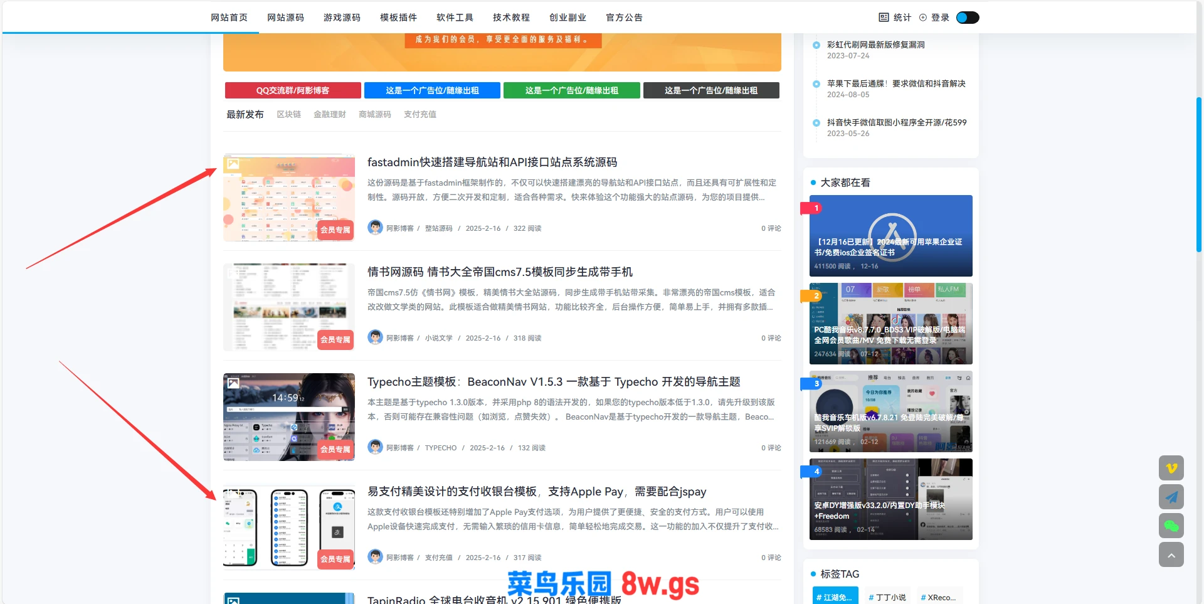Go to 网站首页 in navigation

pos(229,18)
